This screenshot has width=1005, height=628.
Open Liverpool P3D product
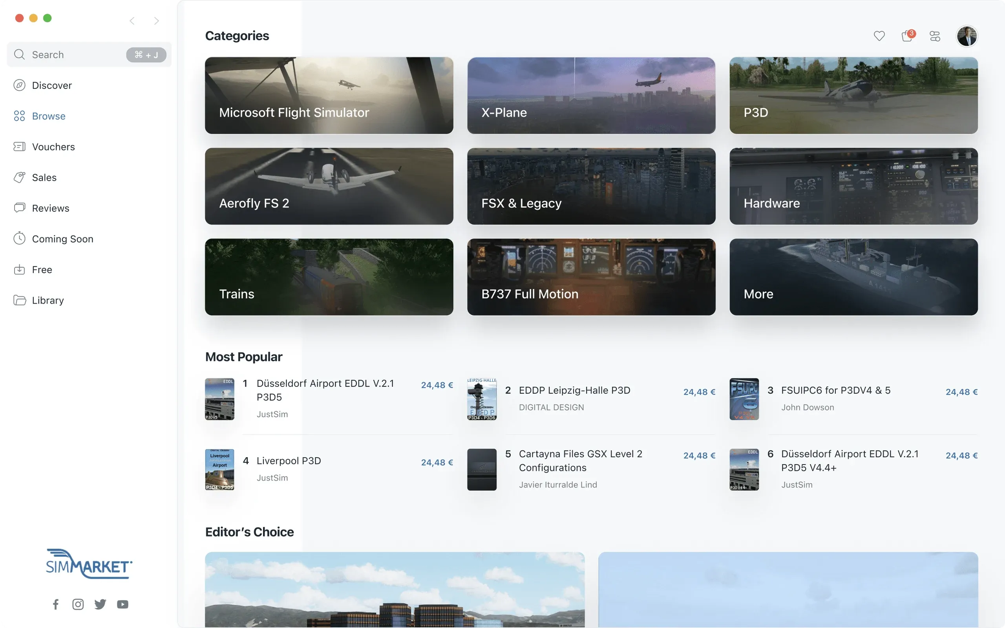pyautogui.click(x=289, y=461)
